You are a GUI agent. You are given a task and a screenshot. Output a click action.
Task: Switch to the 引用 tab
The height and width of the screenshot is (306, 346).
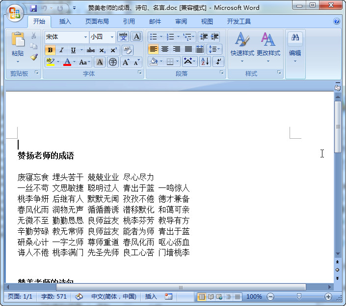(129, 22)
